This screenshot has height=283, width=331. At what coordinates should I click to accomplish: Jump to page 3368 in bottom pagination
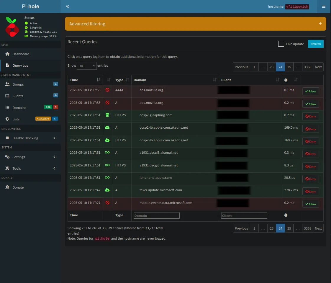[x=307, y=228]
